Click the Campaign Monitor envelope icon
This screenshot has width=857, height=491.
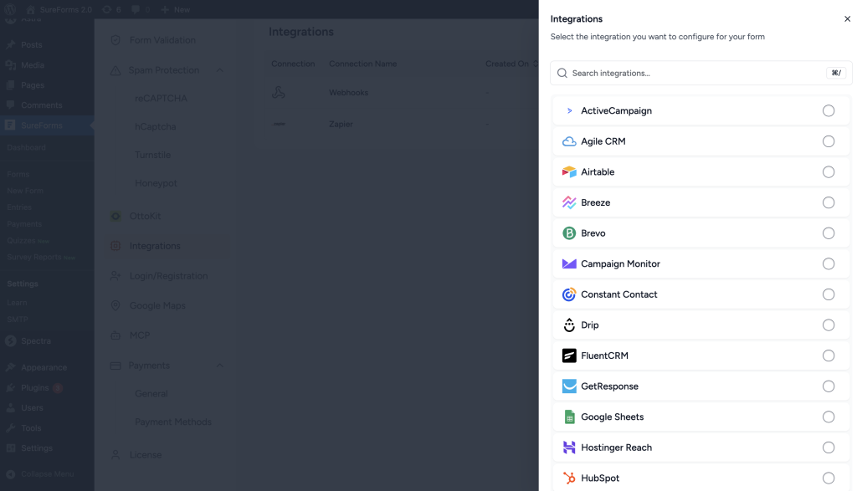click(569, 263)
